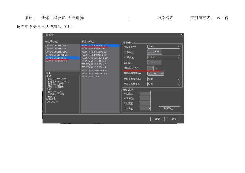Select Generic OHCI HD 24Hz output device
The width and height of the screenshot is (245, 173).
coord(62,52)
